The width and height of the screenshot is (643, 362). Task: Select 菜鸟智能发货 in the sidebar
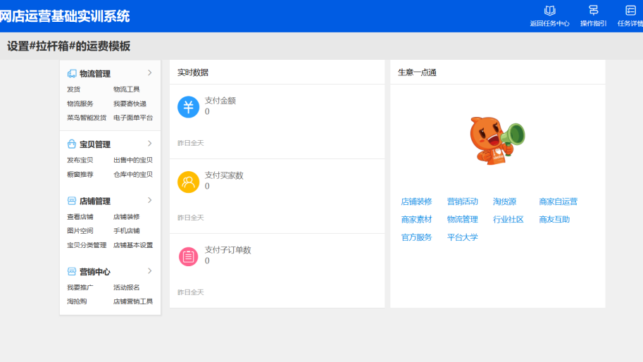pyautogui.click(x=87, y=118)
